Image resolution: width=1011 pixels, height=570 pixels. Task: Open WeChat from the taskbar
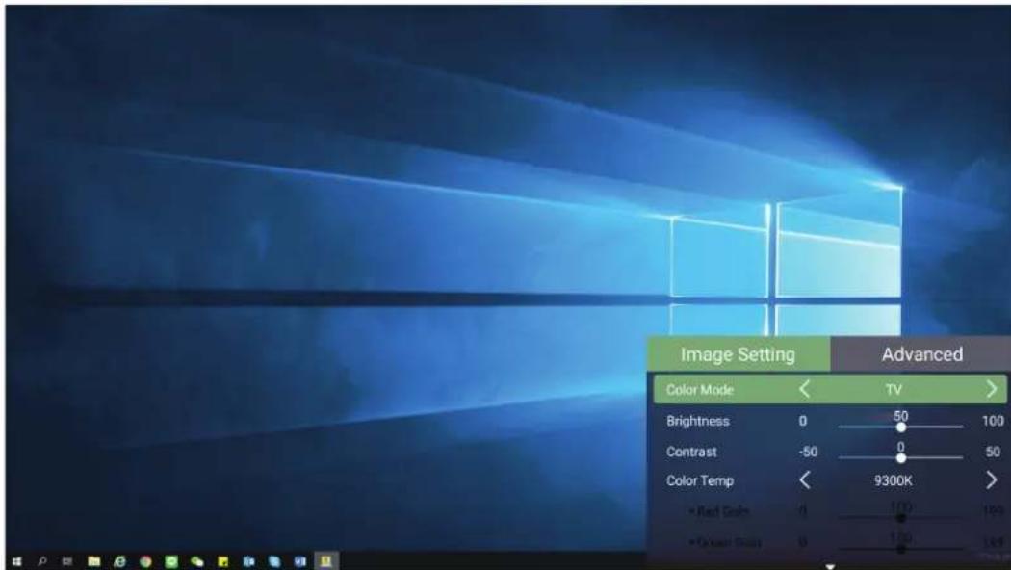coord(197,561)
